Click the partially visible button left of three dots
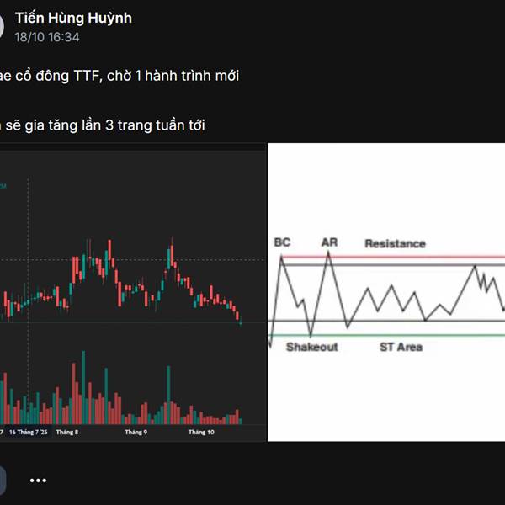Image resolution: width=505 pixels, height=505 pixels. coord(3,481)
